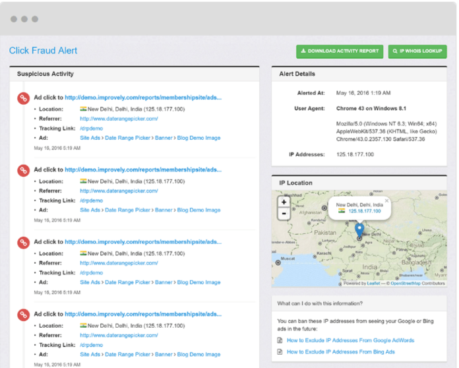Click the second red link alert icon
This screenshot has width=459, height=368.
click(22, 170)
